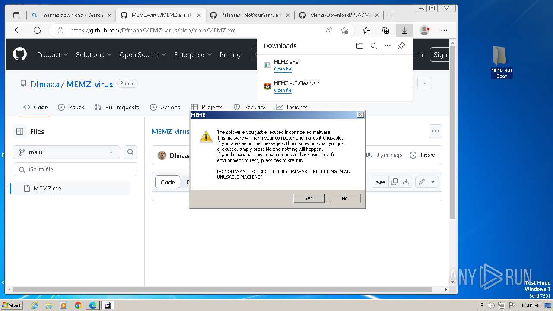Pin the Downloads panel
This screenshot has height=311, width=553.
tap(401, 46)
